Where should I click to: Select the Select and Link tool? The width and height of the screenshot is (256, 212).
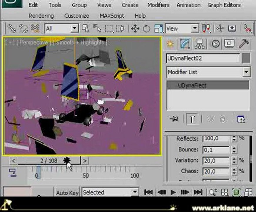[11, 29]
